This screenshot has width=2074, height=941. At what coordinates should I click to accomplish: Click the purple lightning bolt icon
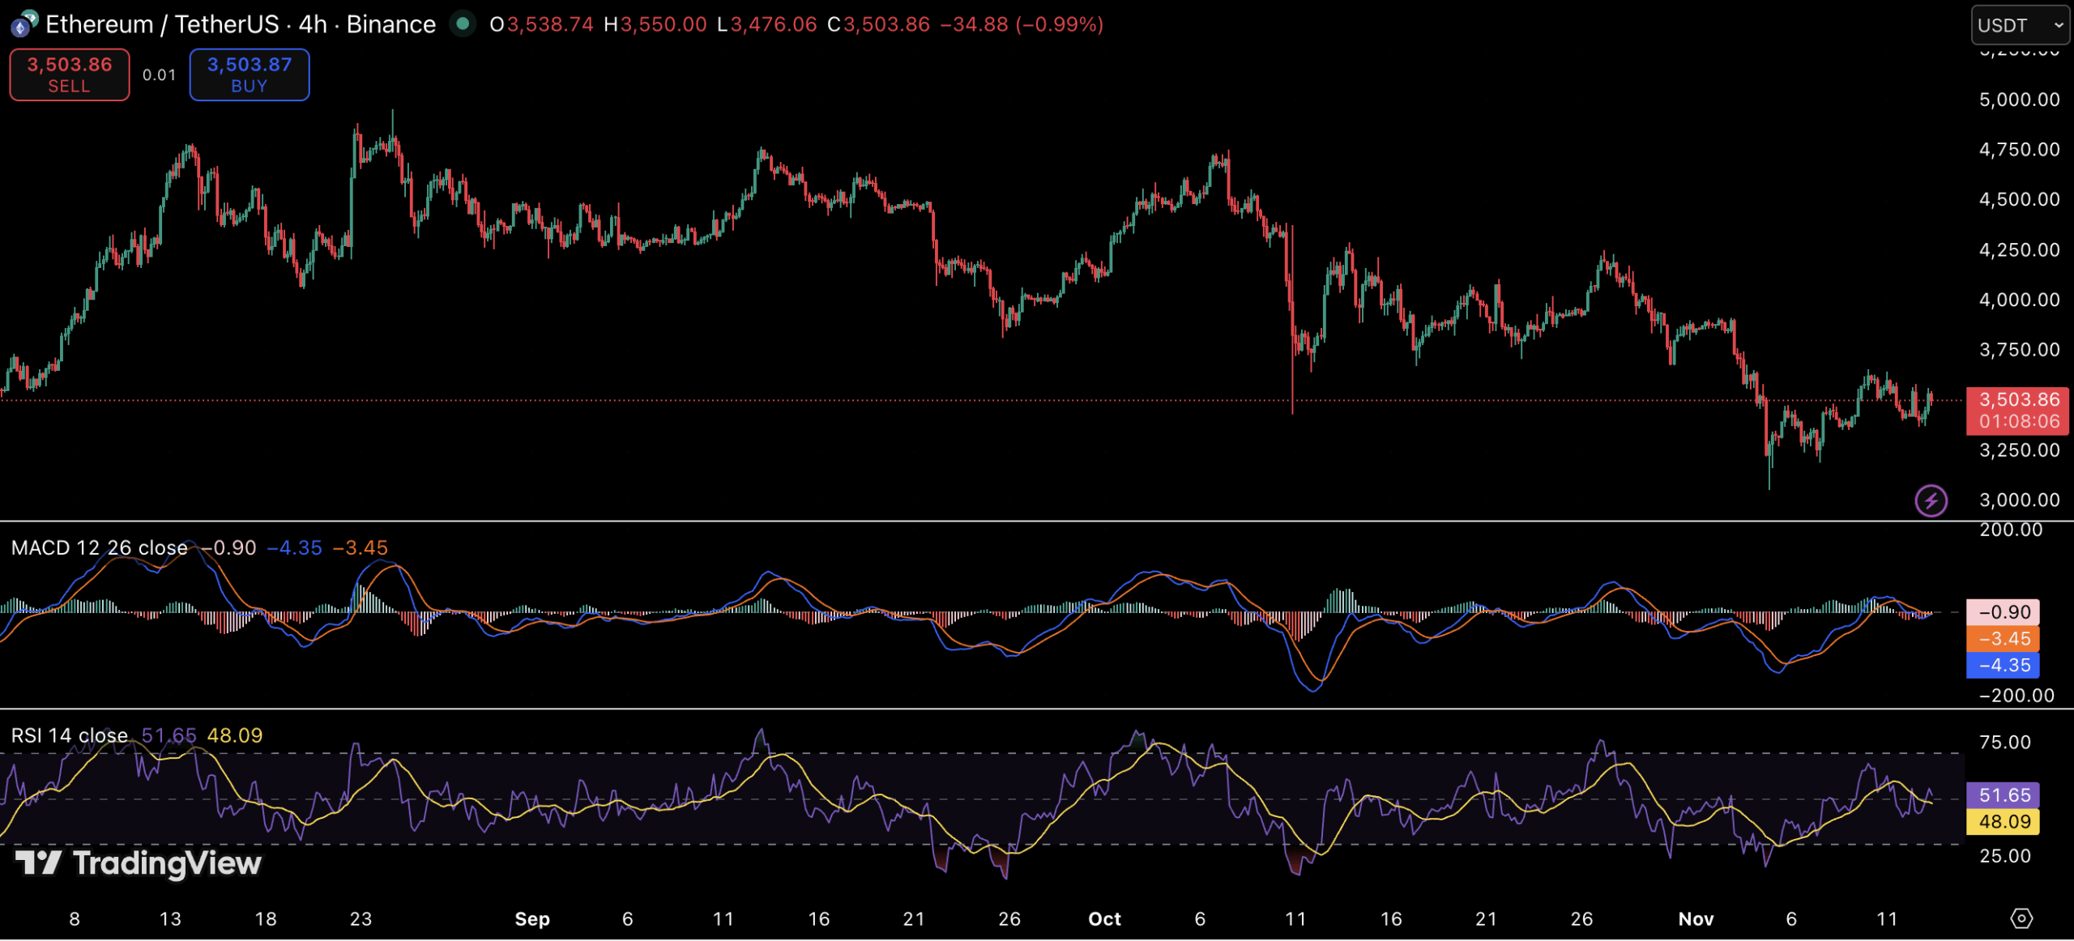click(x=1931, y=500)
